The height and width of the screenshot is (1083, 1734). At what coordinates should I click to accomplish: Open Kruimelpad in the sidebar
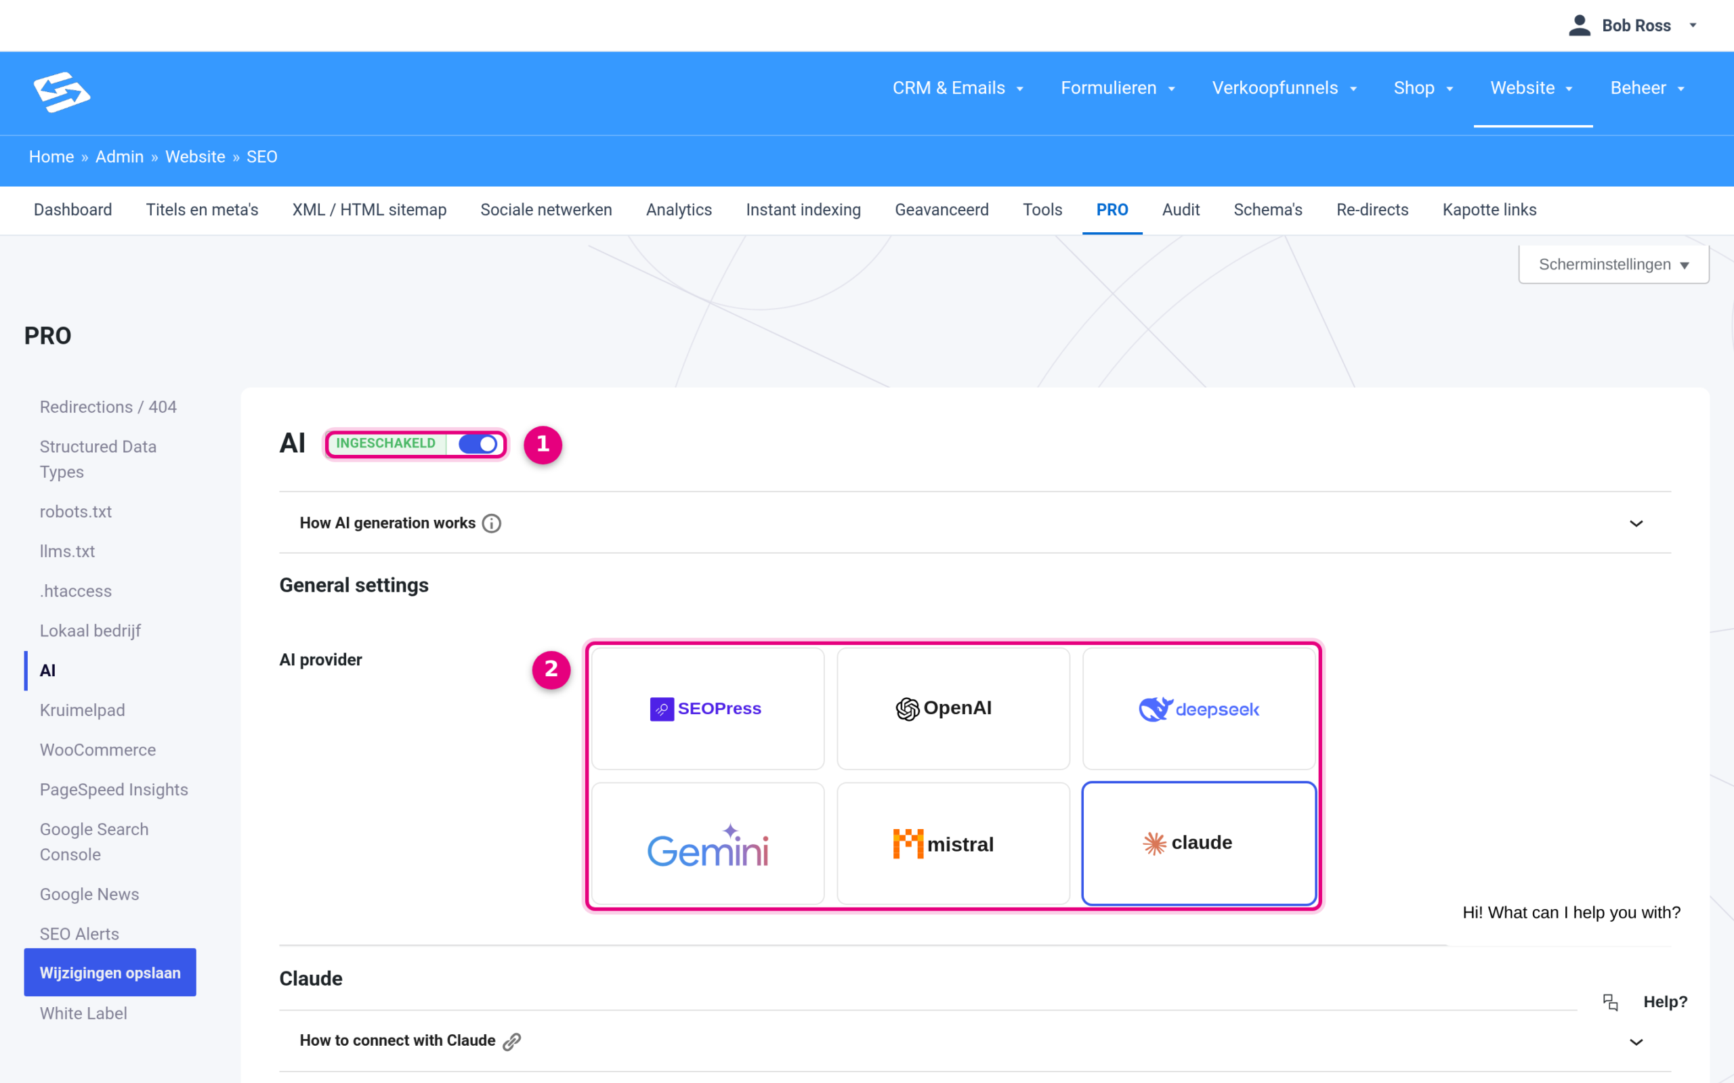83,711
